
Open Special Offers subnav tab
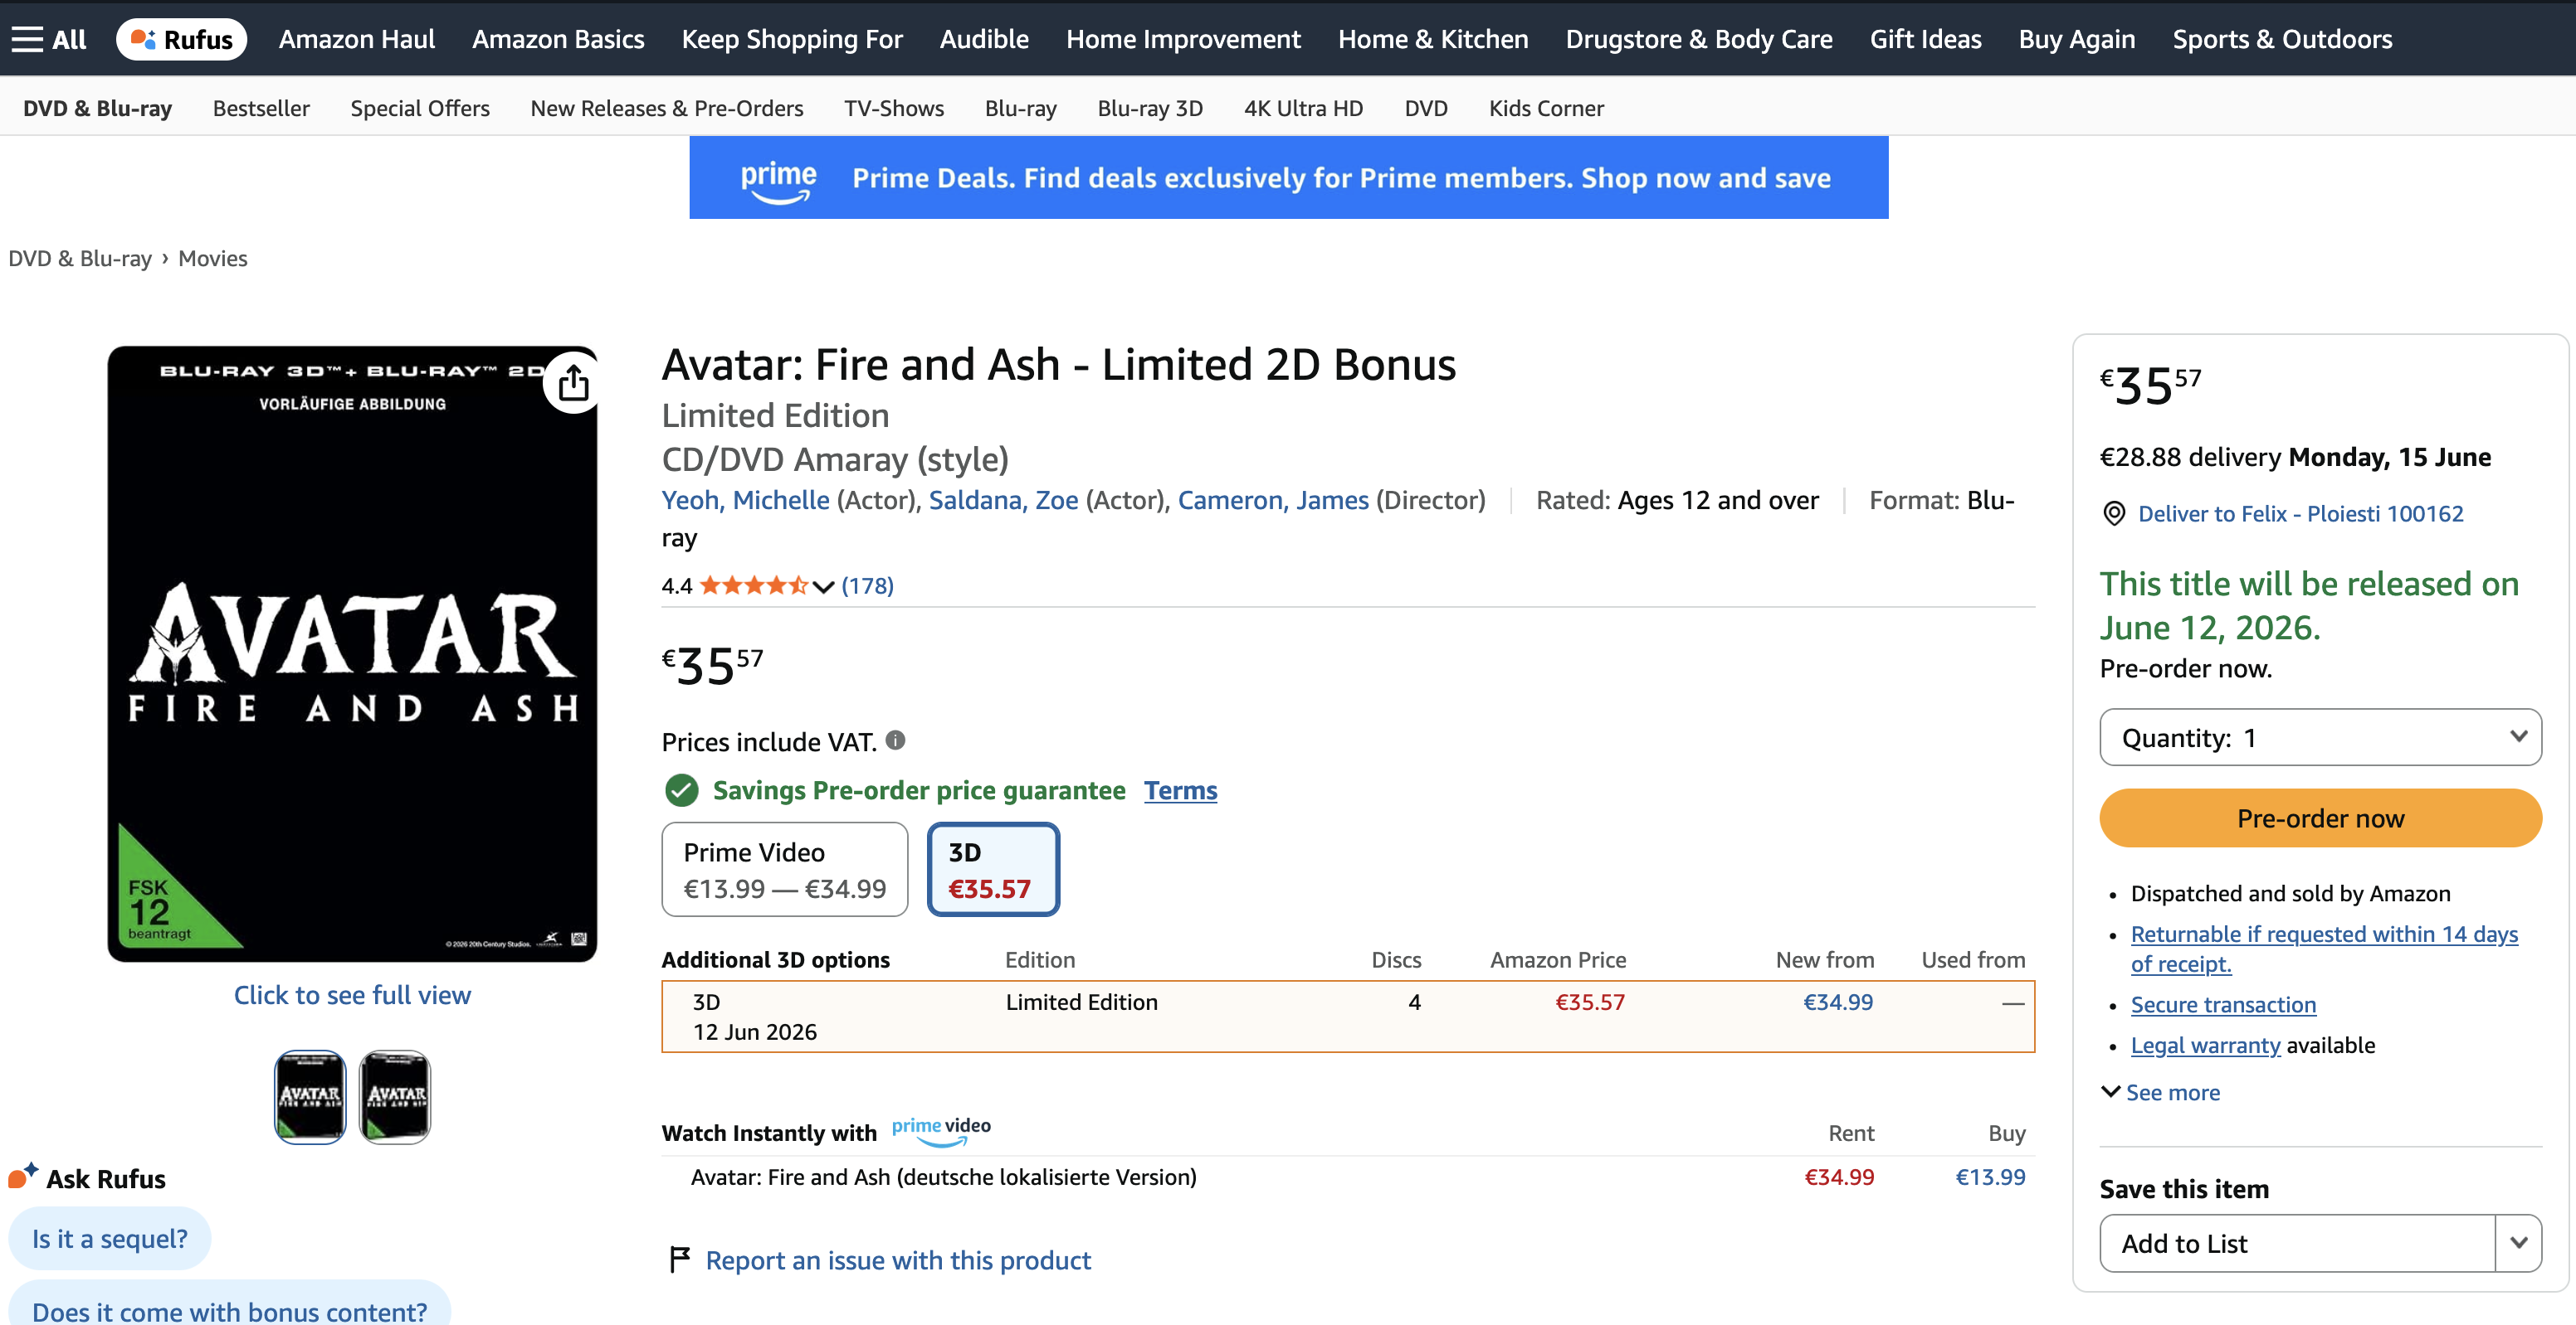click(x=420, y=108)
